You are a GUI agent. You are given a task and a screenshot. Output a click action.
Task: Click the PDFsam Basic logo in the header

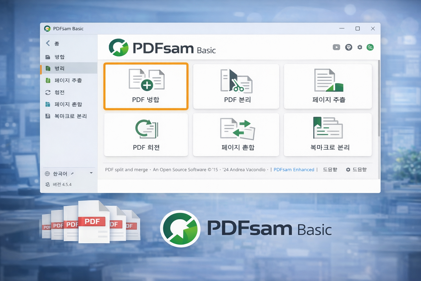[162, 47]
